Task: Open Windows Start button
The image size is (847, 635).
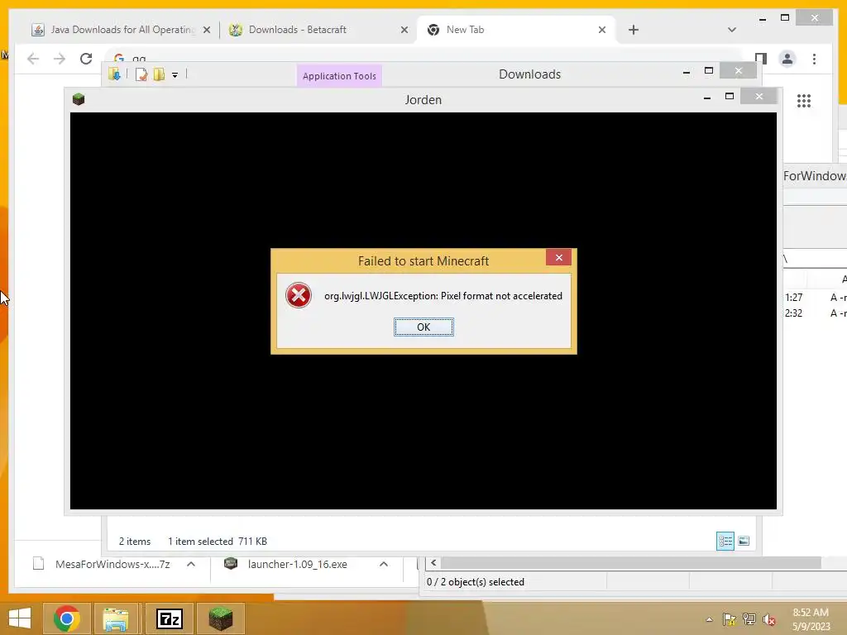Action: tap(20, 618)
